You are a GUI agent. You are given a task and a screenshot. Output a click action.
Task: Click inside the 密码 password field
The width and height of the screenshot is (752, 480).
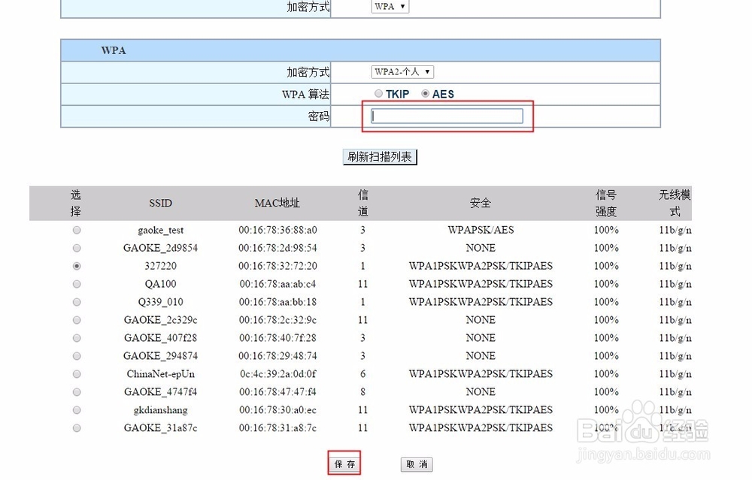(x=447, y=116)
